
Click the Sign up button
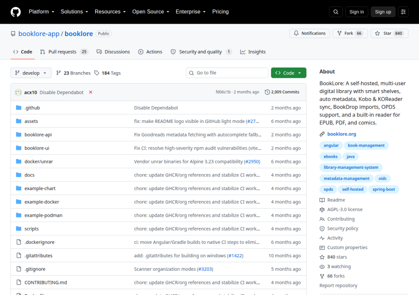point(383,12)
